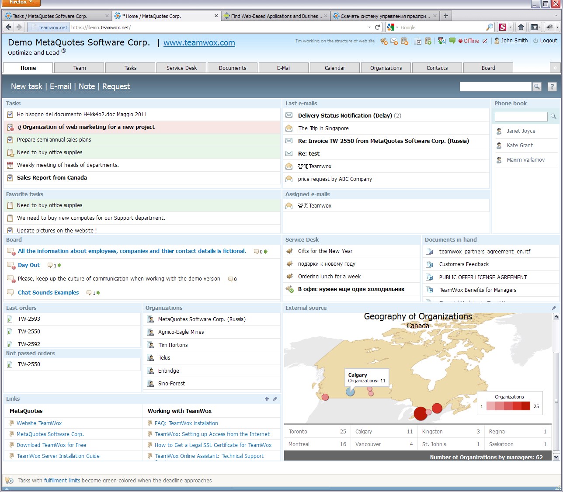Click the browser reload icon
Image resolution: width=563 pixels, height=492 pixels.
pos(377,27)
